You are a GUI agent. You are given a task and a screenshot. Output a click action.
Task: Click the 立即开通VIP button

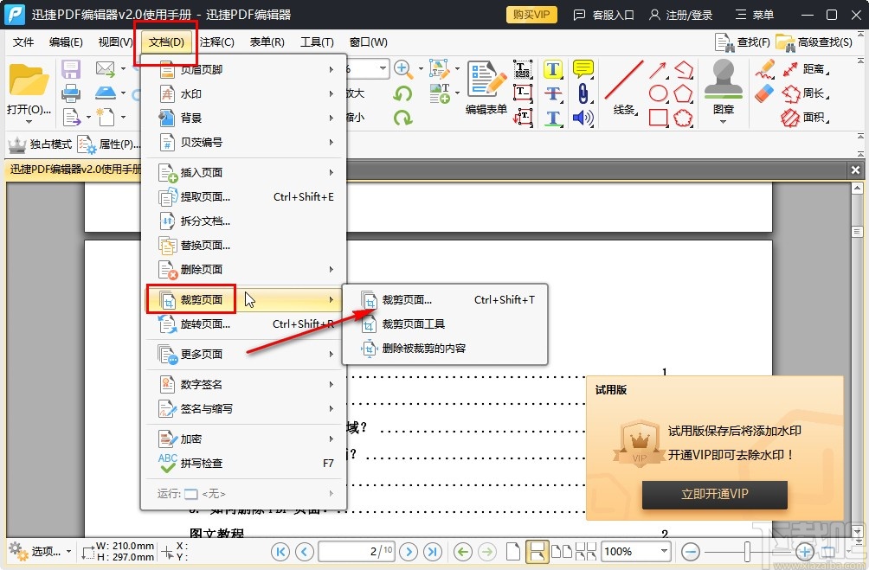pyautogui.click(x=714, y=496)
